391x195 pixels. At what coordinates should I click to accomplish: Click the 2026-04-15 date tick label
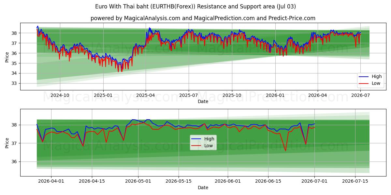[92, 181]
